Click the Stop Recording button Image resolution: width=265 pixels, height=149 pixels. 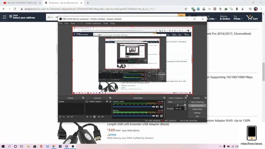[197, 106]
